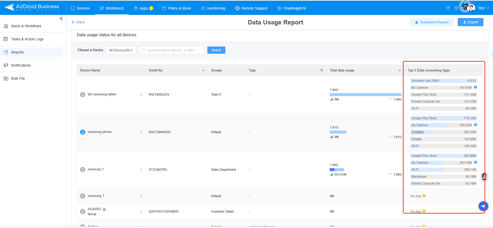Click samsung phone device icon
This screenshot has width=493, height=228.
pyautogui.click(x=83, y=132)
